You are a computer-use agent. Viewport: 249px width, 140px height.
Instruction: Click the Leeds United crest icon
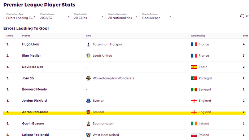pyautogui.click(x=88, y=56)
